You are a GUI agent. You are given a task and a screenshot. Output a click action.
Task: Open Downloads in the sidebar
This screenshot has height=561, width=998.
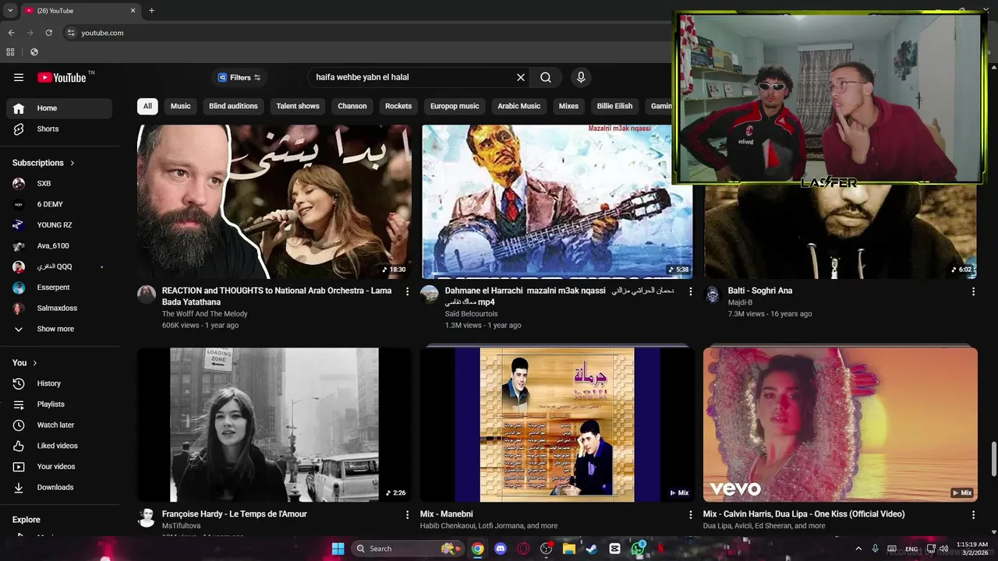coord(59,487)
